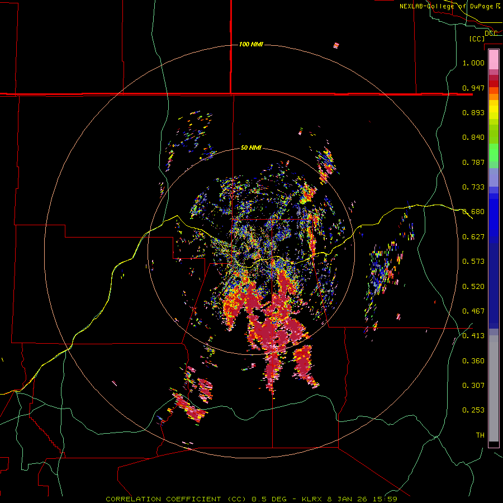The height and width of the screenshot is (503, 503).
Task: Click the 100 NMI range ring label
Action: pyautogui.click(x=251, y=44)
